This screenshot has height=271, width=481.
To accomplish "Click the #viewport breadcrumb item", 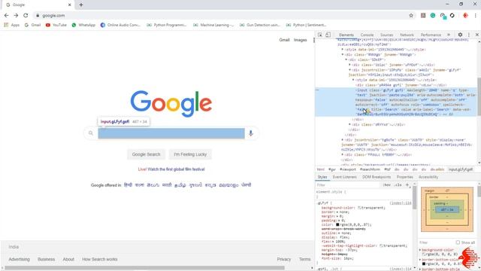I will coord(347,169).
